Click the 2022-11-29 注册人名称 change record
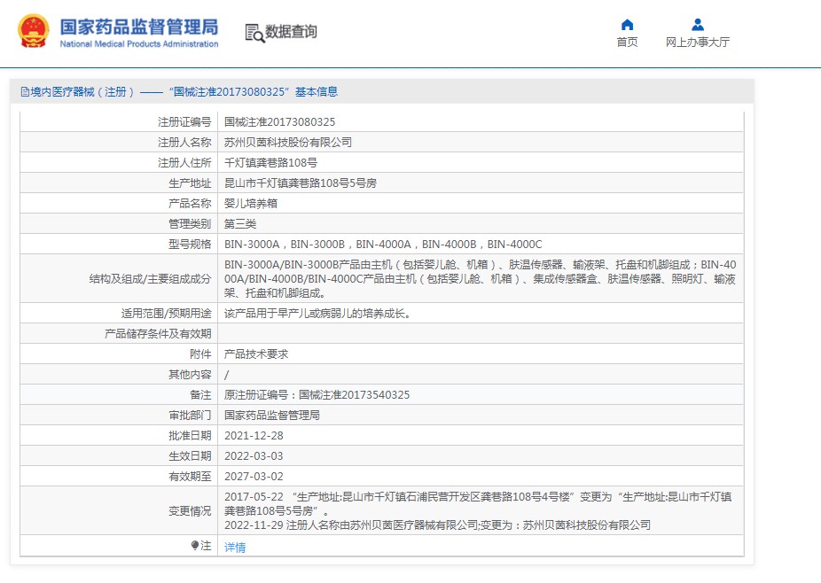The height and width of the screenshot is (583, 821). (437, 525)
